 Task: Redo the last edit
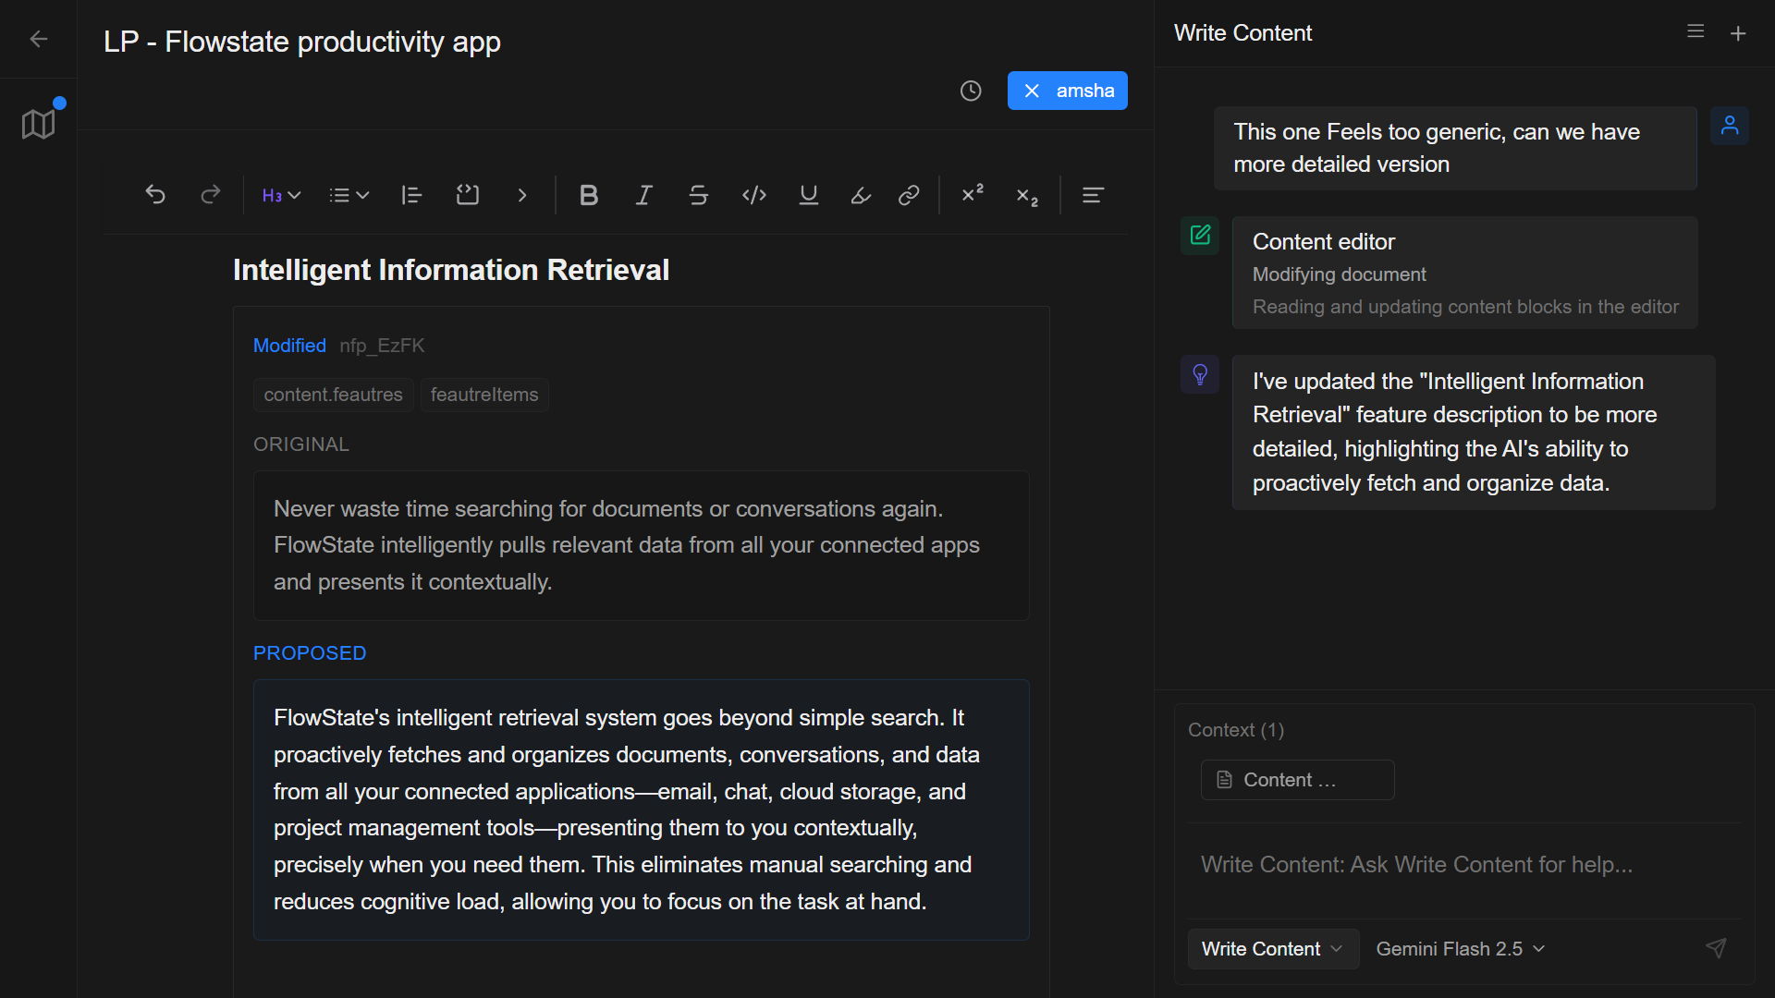211,195
